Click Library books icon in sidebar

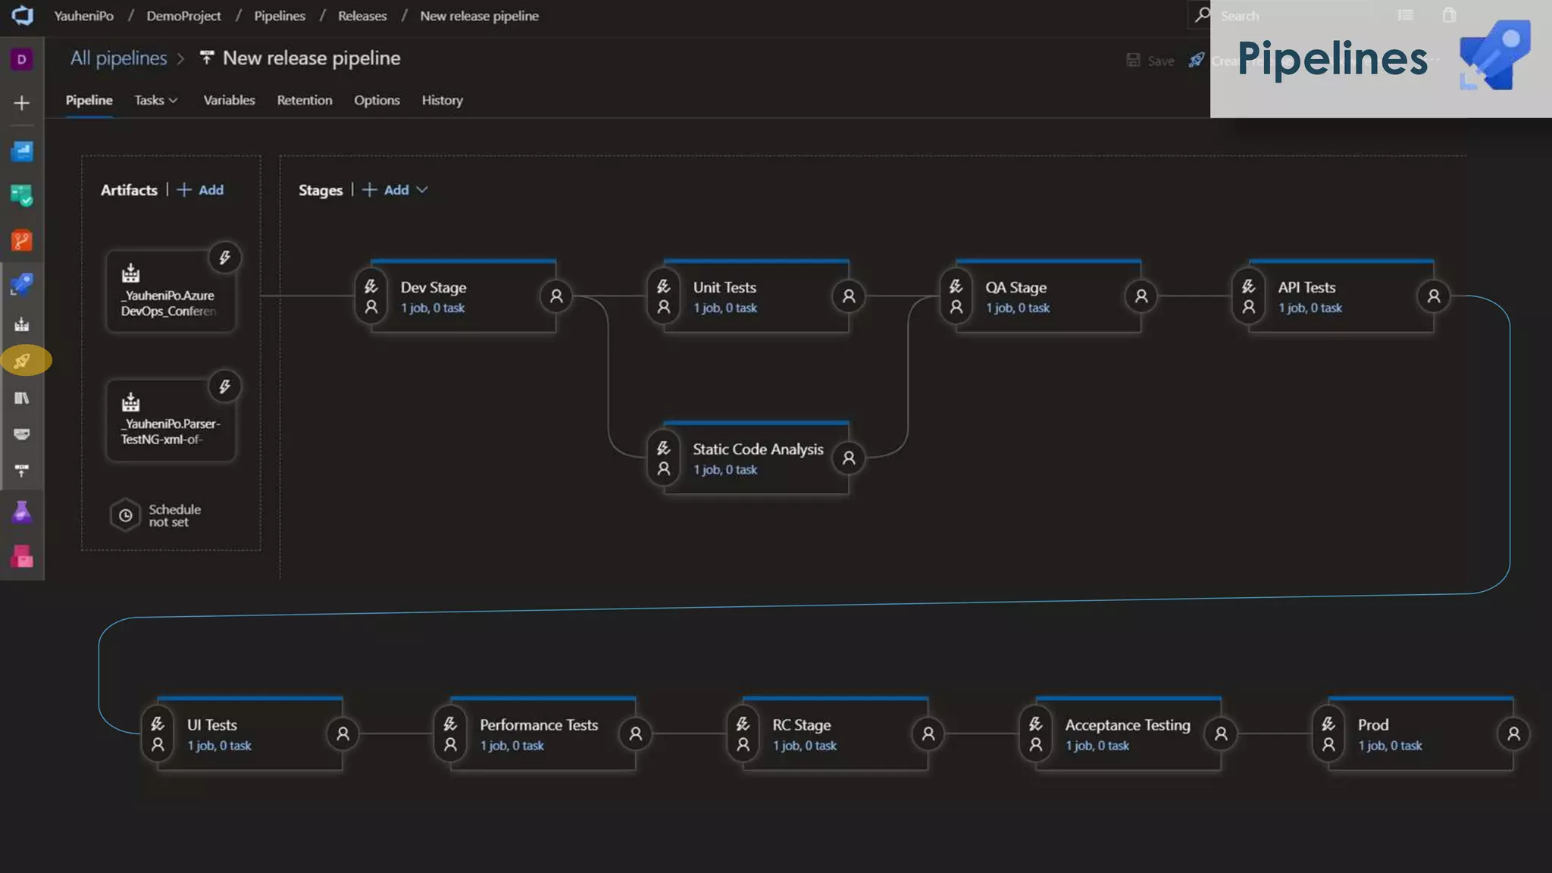click(22, 398)
